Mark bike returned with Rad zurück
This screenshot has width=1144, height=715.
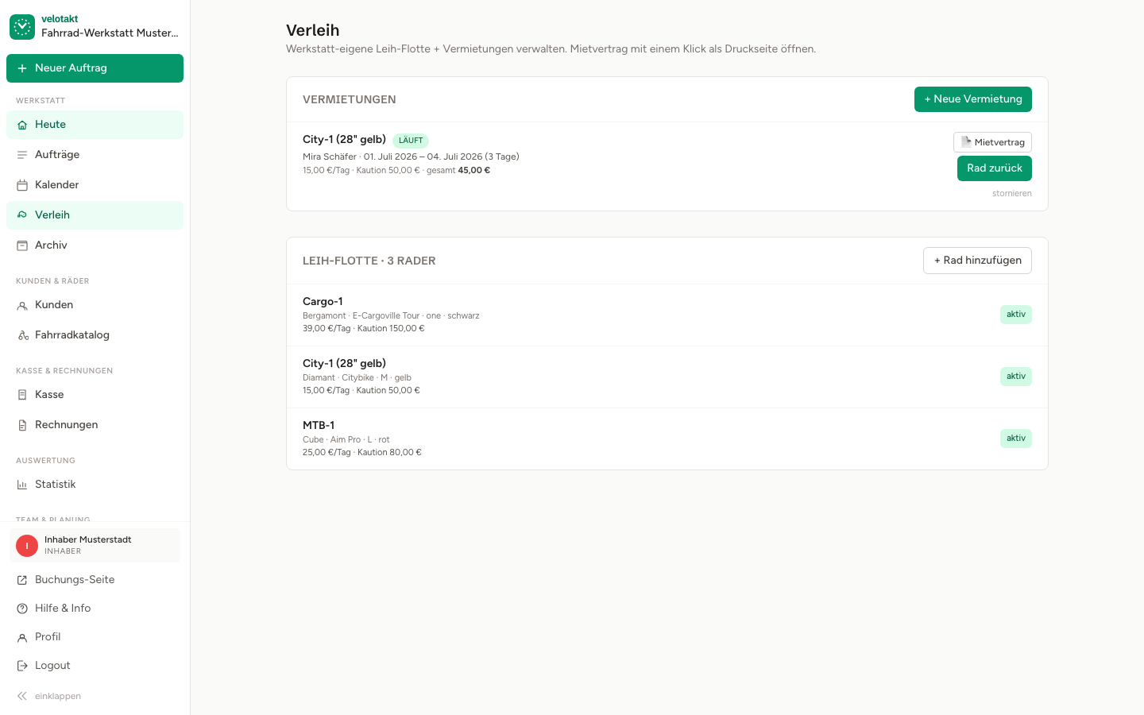995,168
